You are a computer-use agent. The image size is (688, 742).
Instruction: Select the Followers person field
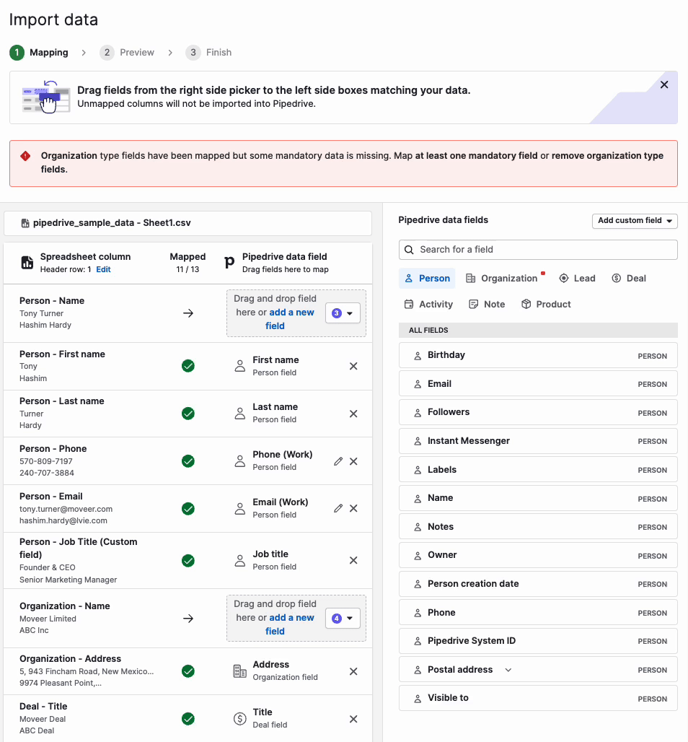(538, 412)
